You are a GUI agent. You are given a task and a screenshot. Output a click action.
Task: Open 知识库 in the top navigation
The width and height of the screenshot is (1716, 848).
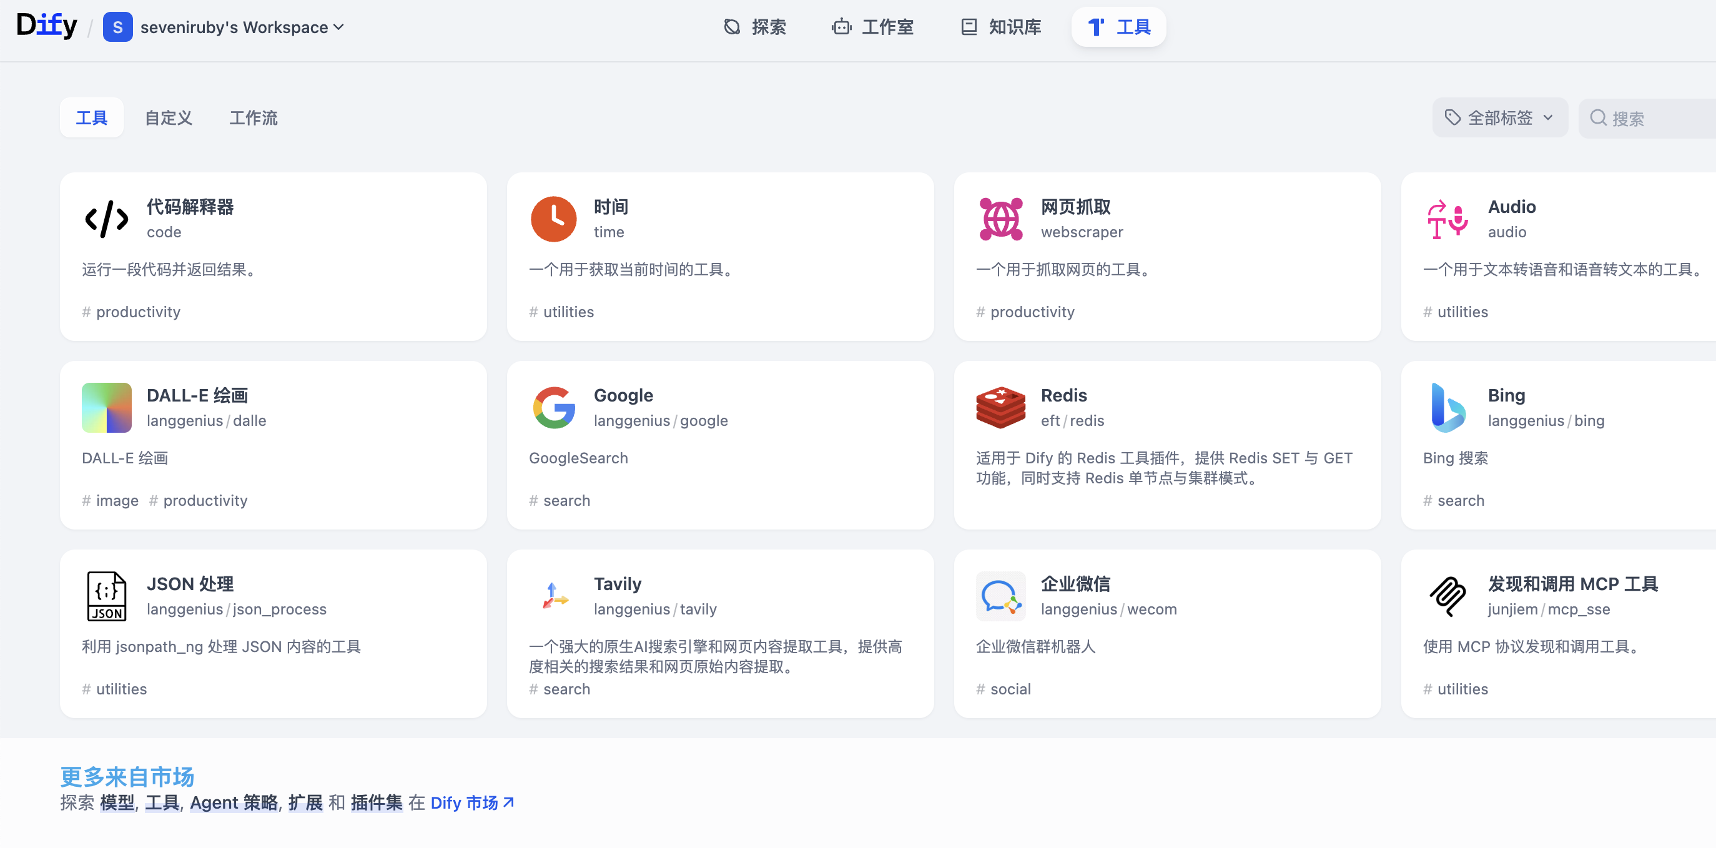[1001, 27]
